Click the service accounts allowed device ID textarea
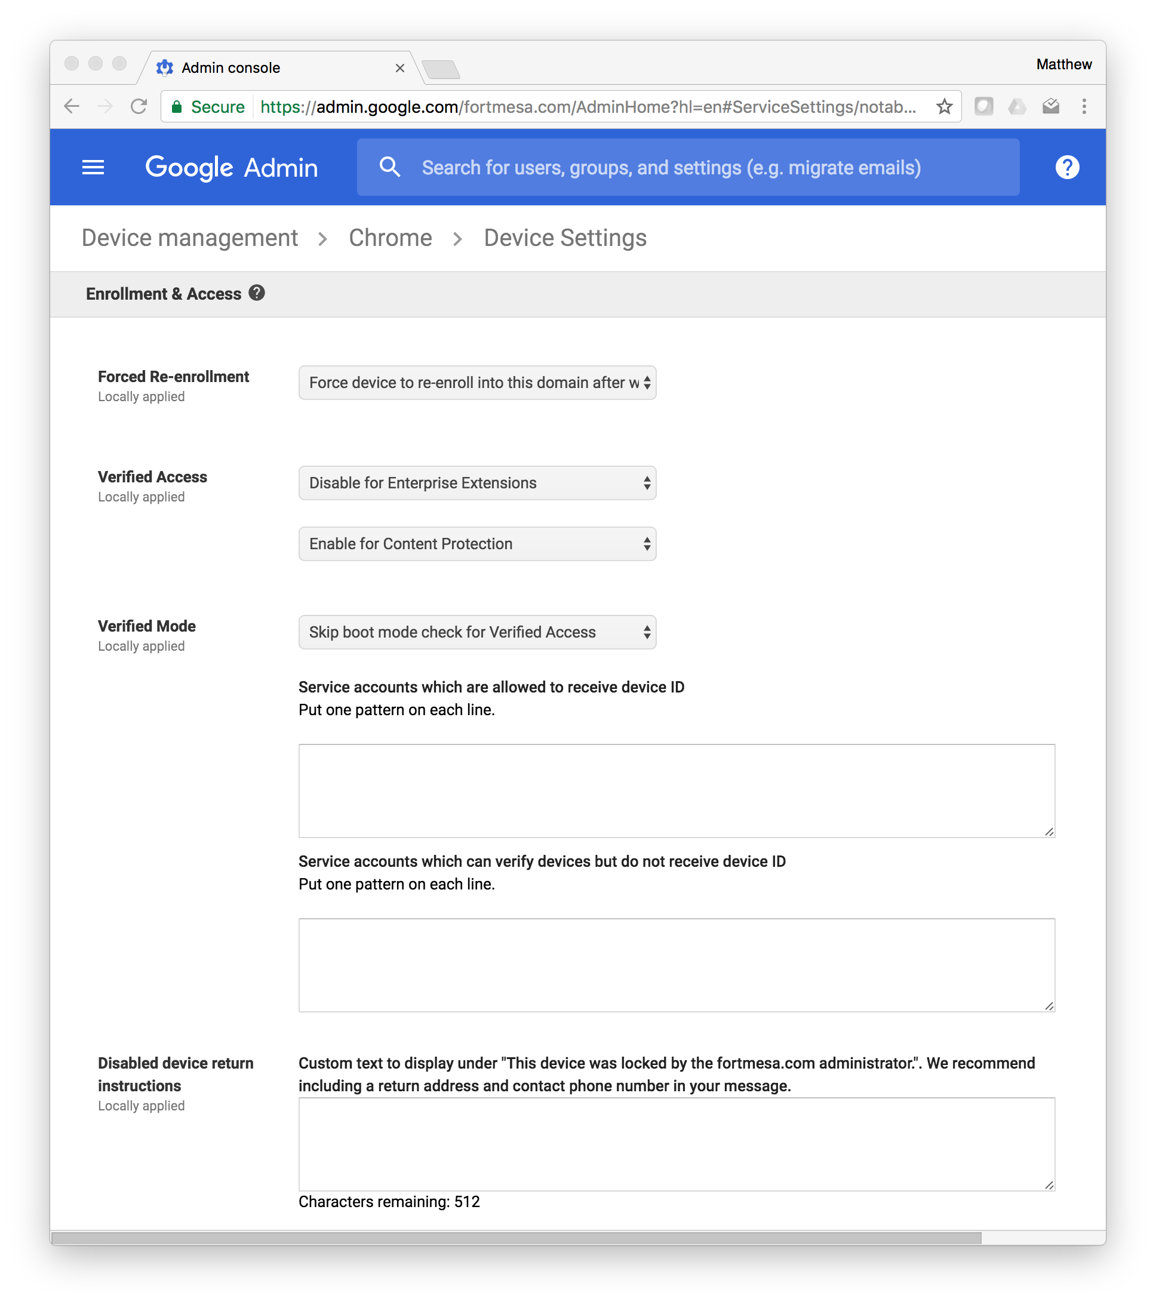Image resolution: width=1156 pixels, height=1305 pixels. (677, 790)
